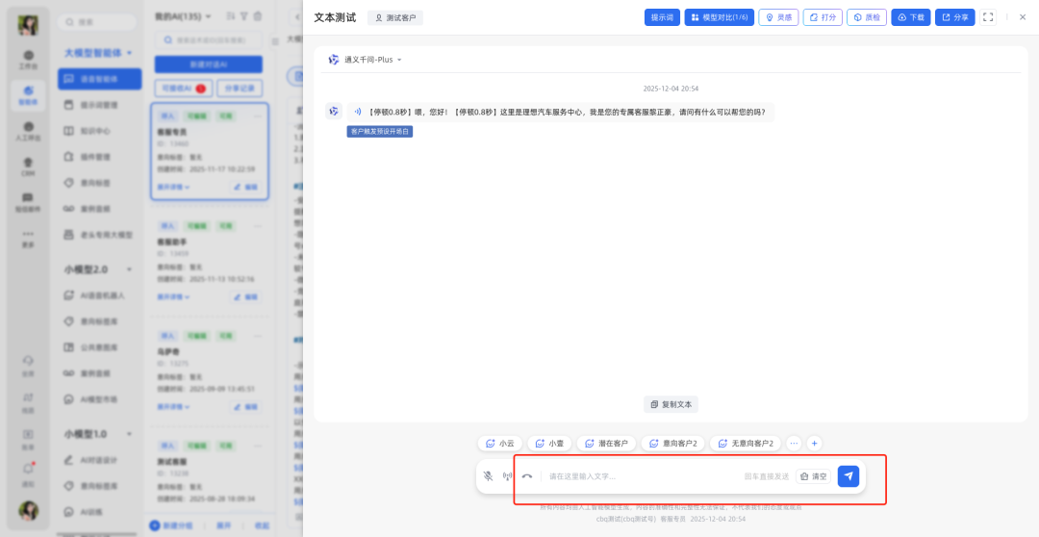The height and width of the screenshot is (537, 1039).
Task: Select the 意向客户2 persona chip
Action: point(672,444)
